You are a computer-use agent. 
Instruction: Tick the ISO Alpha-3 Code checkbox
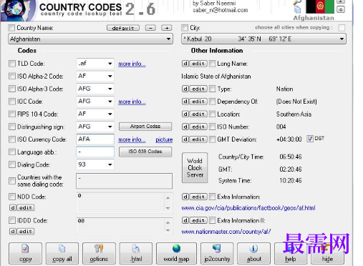point(12,89)
